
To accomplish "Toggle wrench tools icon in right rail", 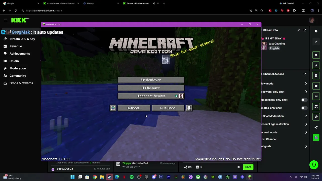I will click(316, 117).
